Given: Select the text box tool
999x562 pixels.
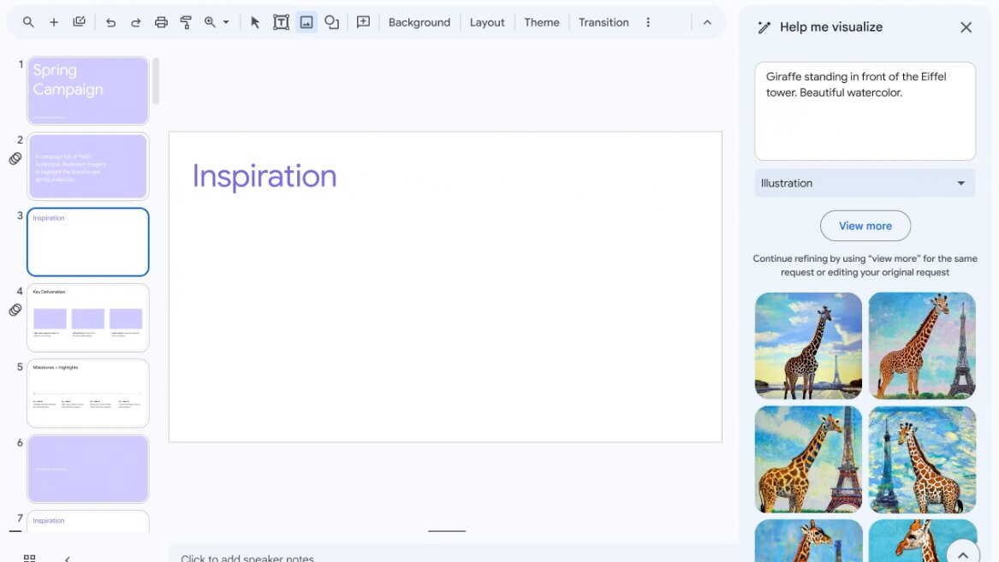Looking at the screenshot, I should coord(281,22).
